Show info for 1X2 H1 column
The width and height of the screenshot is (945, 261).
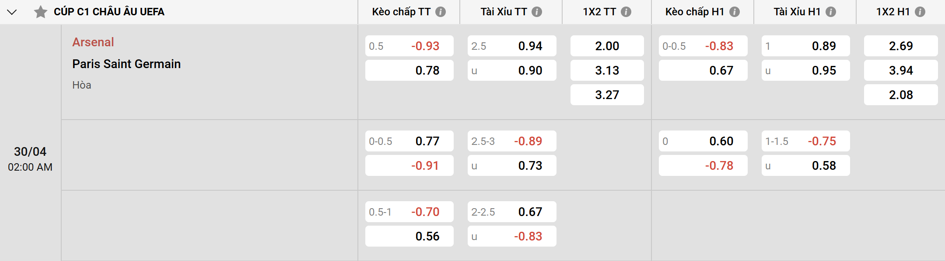(920, 12)
